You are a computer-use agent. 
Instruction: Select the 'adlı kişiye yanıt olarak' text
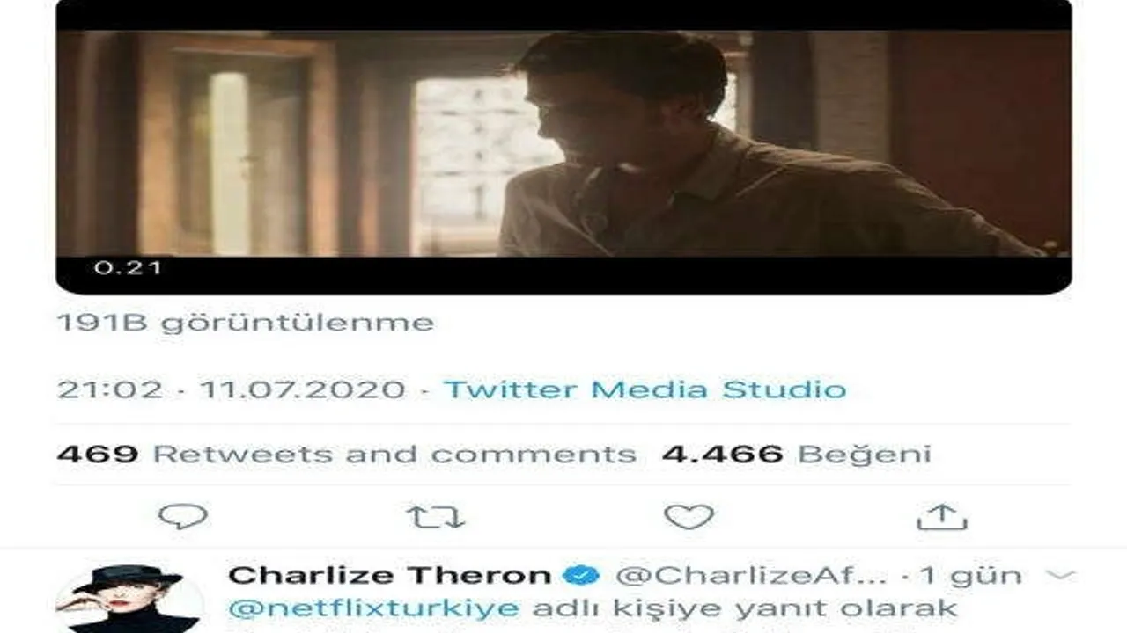tap(741, 608)
